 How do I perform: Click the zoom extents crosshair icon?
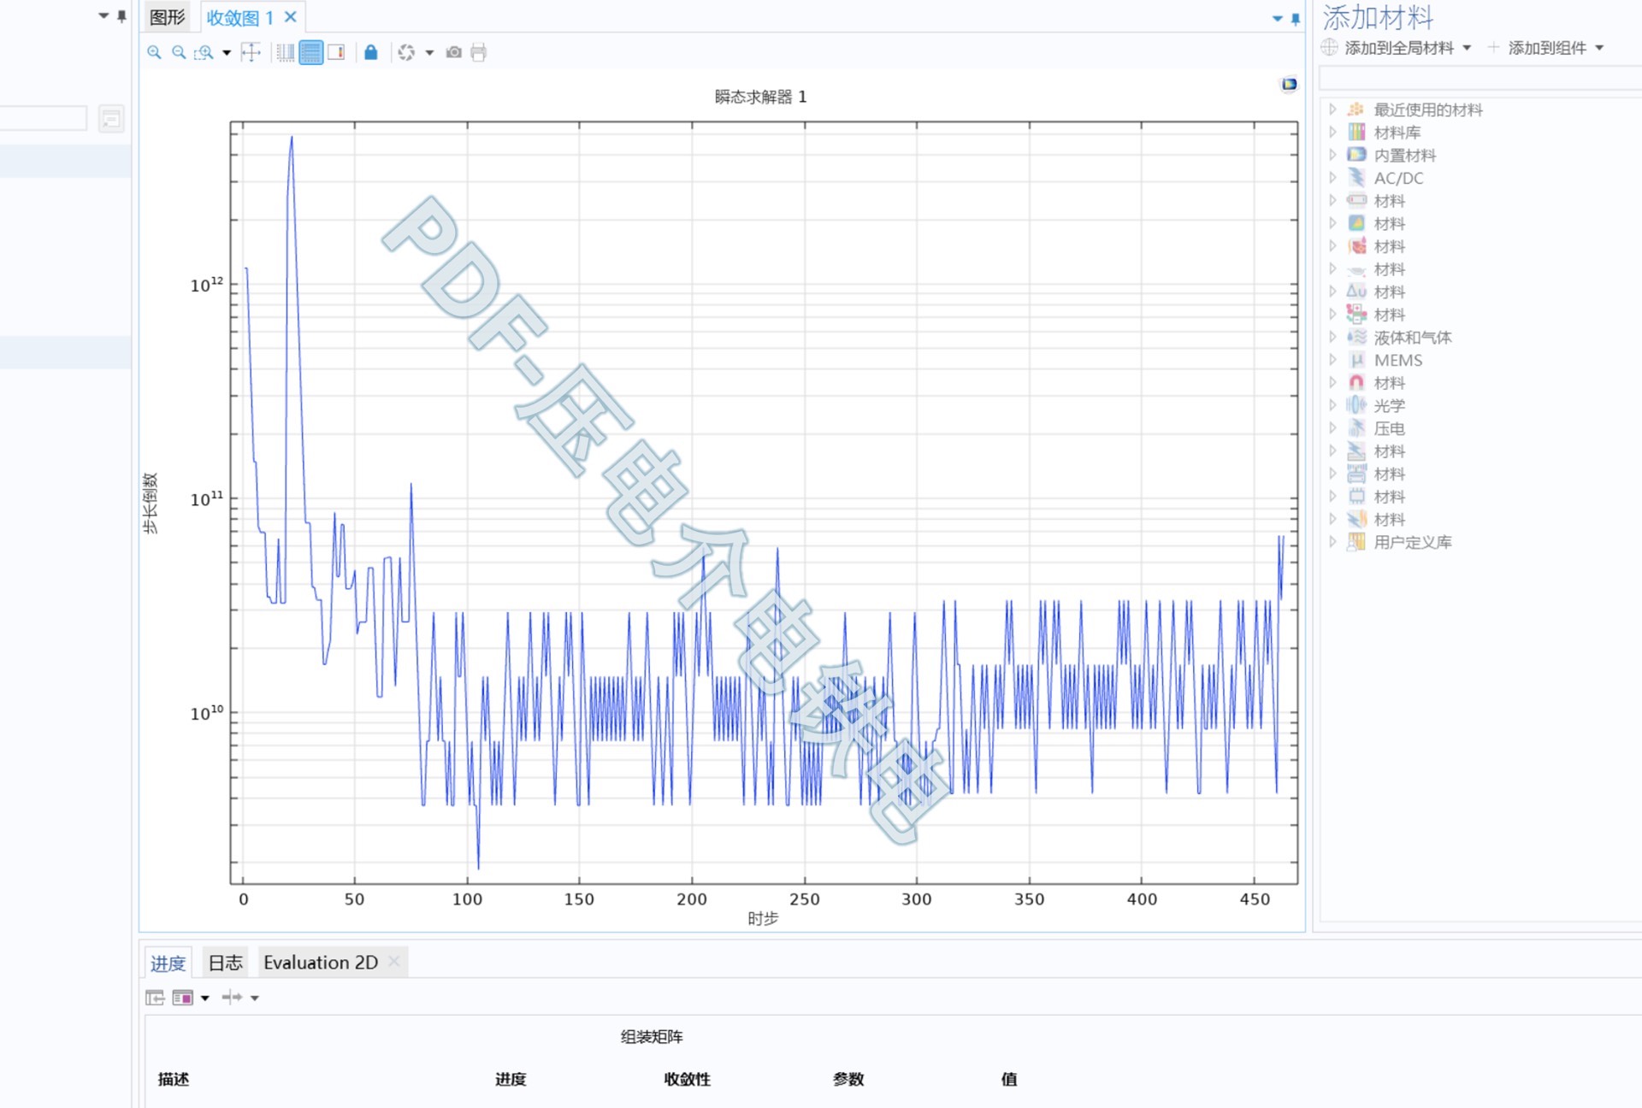pyautogui.click(x=251, y=53)
